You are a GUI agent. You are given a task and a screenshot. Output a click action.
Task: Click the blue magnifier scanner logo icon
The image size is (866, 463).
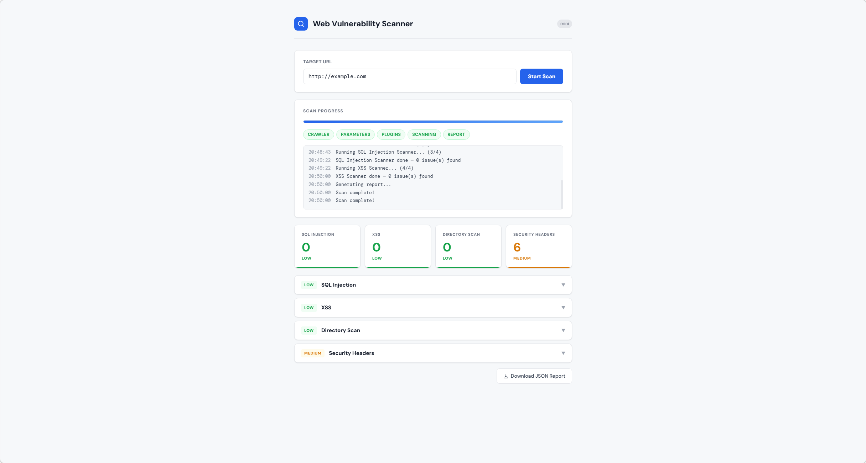(301, 24)
